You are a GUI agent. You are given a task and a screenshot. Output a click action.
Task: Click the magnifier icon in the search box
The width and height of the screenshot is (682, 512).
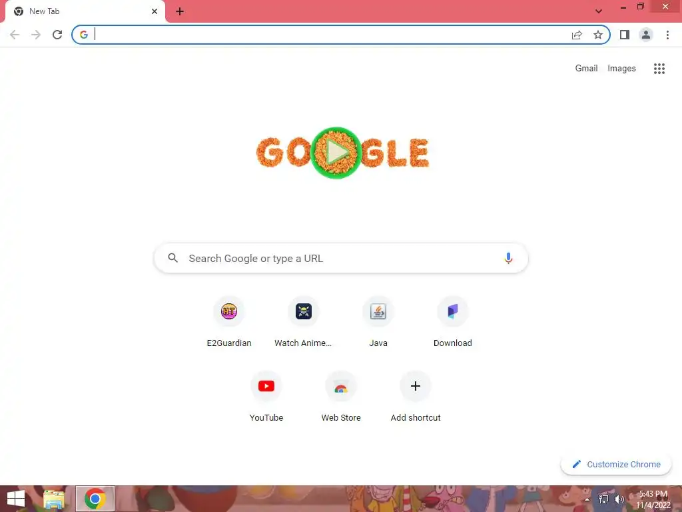point(173,258)
